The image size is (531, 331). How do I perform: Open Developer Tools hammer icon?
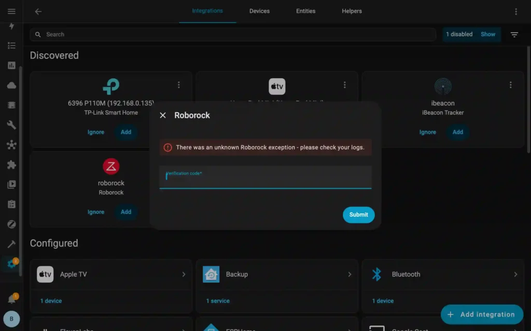point(11,244)
